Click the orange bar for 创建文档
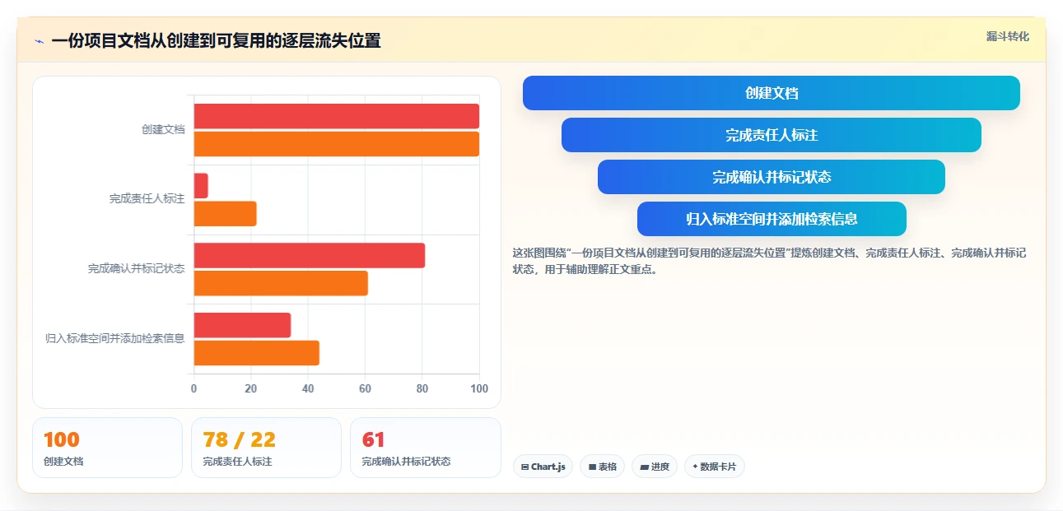The height and width of the screenshot is (511, 1063). (337, 144)
